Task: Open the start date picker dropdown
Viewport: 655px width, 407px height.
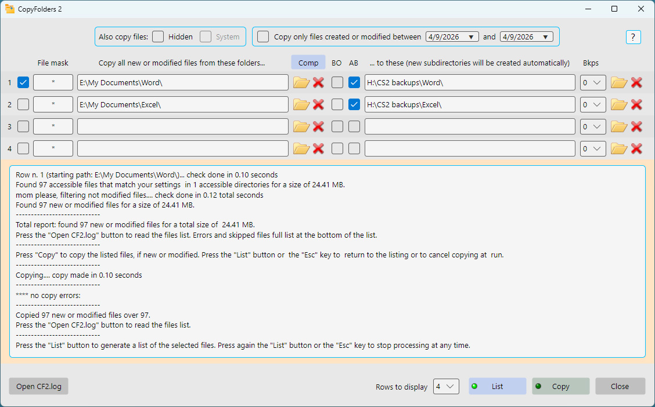Action: (x=471, y=37)
